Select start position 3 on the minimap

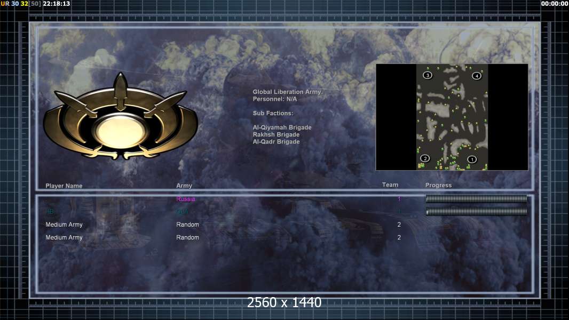coord(428,75)
